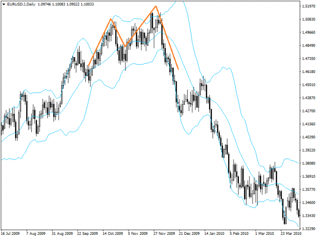Click the 14 Jan 2010 date label
The width and height of the screenshot is (318, 238).
(x=214, y=233)
